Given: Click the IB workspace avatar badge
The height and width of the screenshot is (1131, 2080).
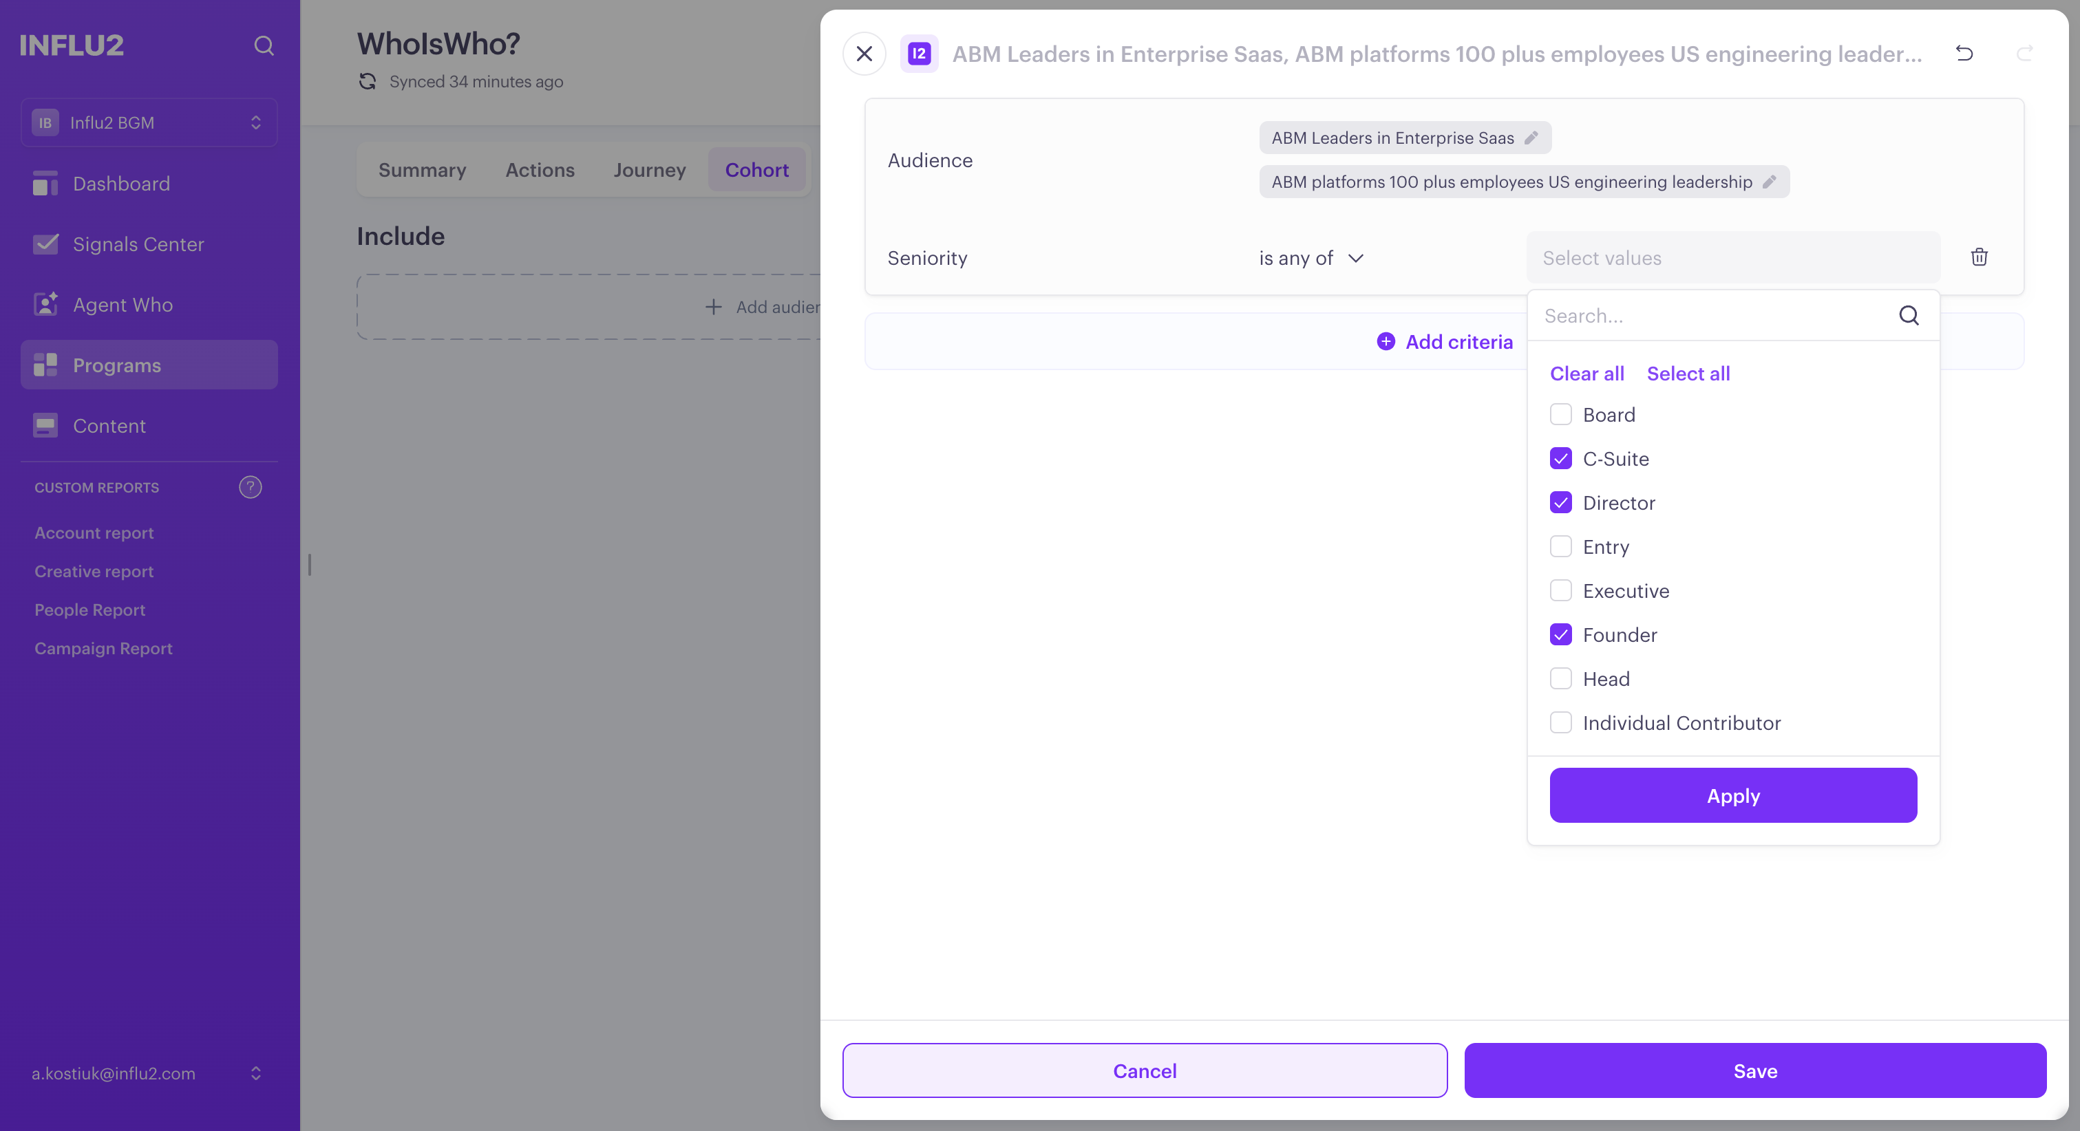Looking at the screenshot, I should [x=45, y=122].
